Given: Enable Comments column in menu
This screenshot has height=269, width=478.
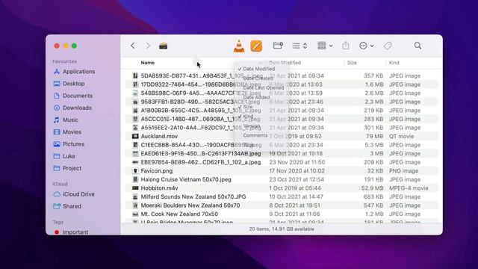Looking at the screenshot, I should (x=255, y=135).
